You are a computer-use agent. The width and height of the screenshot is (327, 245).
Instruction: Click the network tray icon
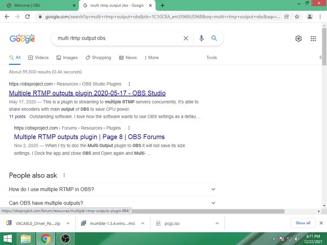coord(289,239)
